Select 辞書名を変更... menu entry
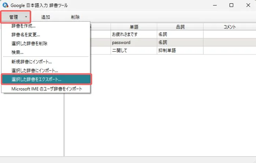The image size is (256, 163). (x=46, y=35)
